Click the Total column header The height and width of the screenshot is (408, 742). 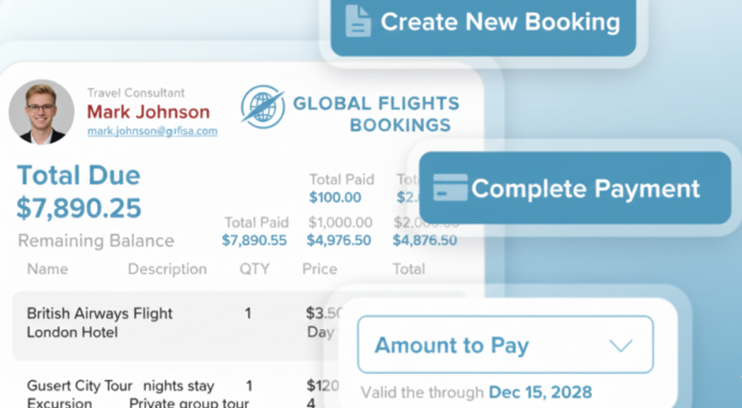point(409,269)
